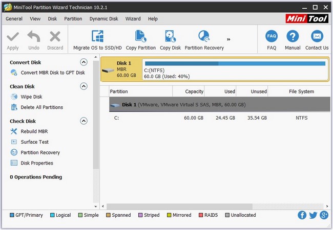Screen dimensions: 333x230
Task: Click the Apply checkmark icon
Action: click(13, 36)
